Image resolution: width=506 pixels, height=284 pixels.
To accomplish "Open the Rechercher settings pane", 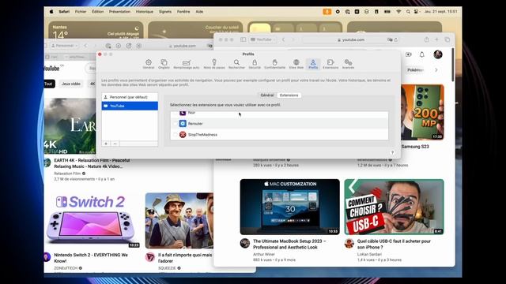I will pyautogui.click(x=236, y=64).
